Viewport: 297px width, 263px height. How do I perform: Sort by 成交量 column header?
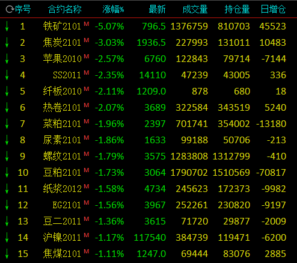click(195, 9)
